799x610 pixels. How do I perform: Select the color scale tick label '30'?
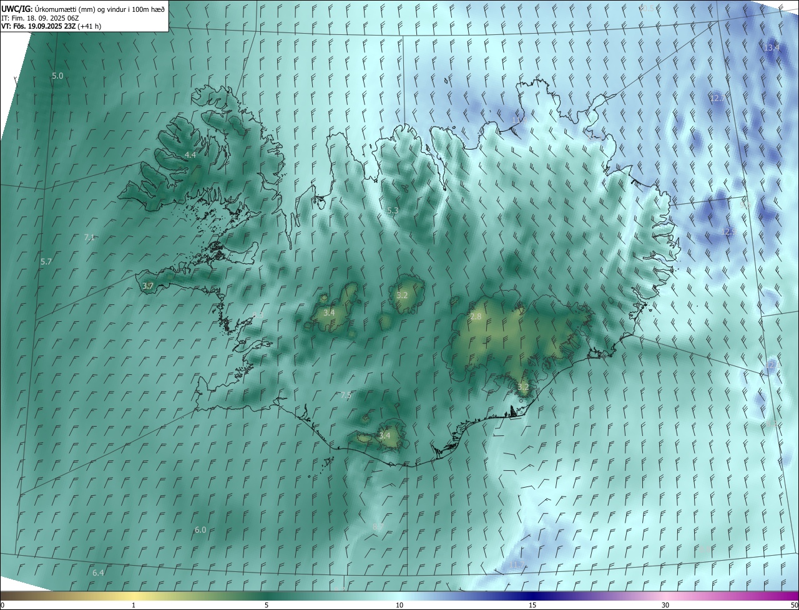click(x=665, y=605)
